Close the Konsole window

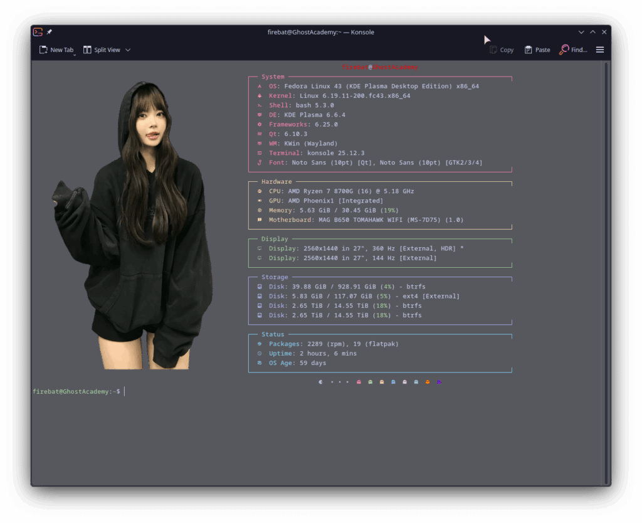point(604,32)
